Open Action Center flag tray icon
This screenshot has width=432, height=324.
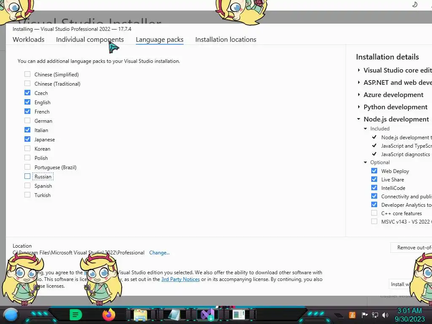pyautogui.click(x=364, y=315)
